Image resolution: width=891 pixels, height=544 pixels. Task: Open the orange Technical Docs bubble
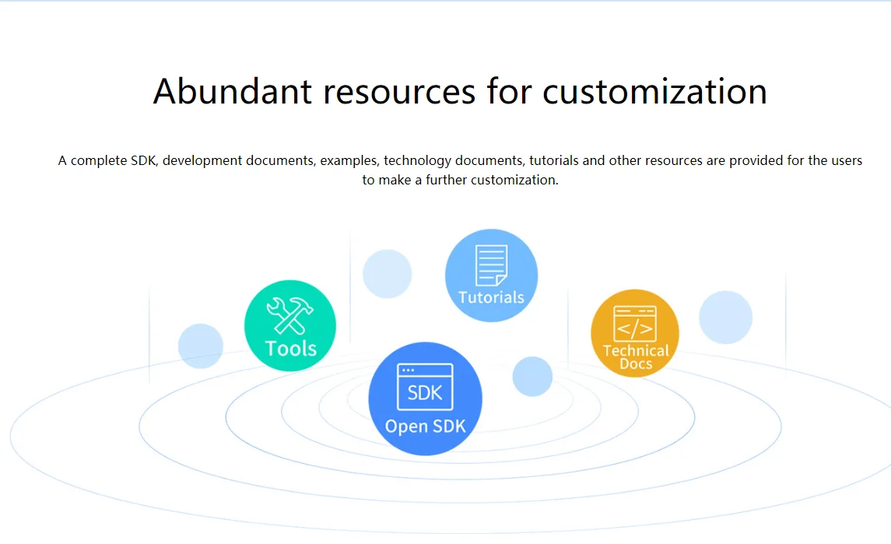(634, 333)
